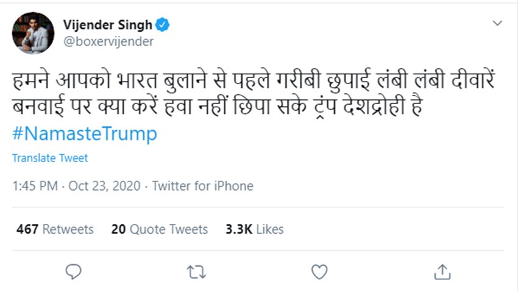This screenshot has width=518, height=291.
Task: Click the 1:45 PM posting time
Action: pos(35,186)
